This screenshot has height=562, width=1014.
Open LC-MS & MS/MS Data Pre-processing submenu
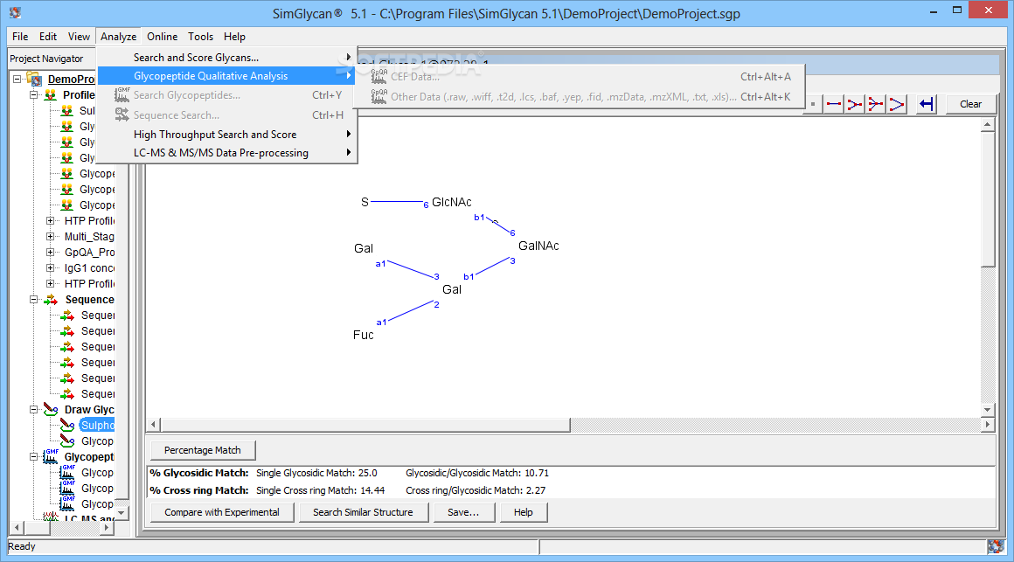[226, 153]
